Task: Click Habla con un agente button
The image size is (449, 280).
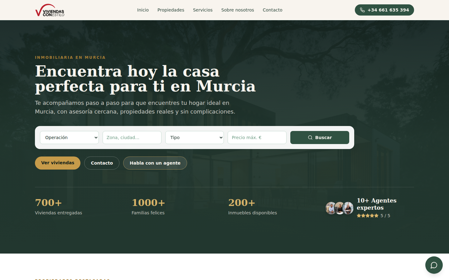Action: coord(155,163)
